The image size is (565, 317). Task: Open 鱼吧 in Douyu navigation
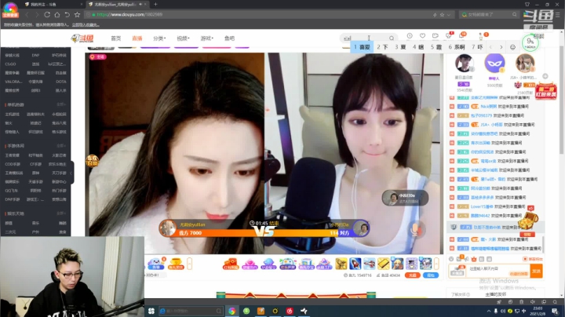click(x=229, y=38)
